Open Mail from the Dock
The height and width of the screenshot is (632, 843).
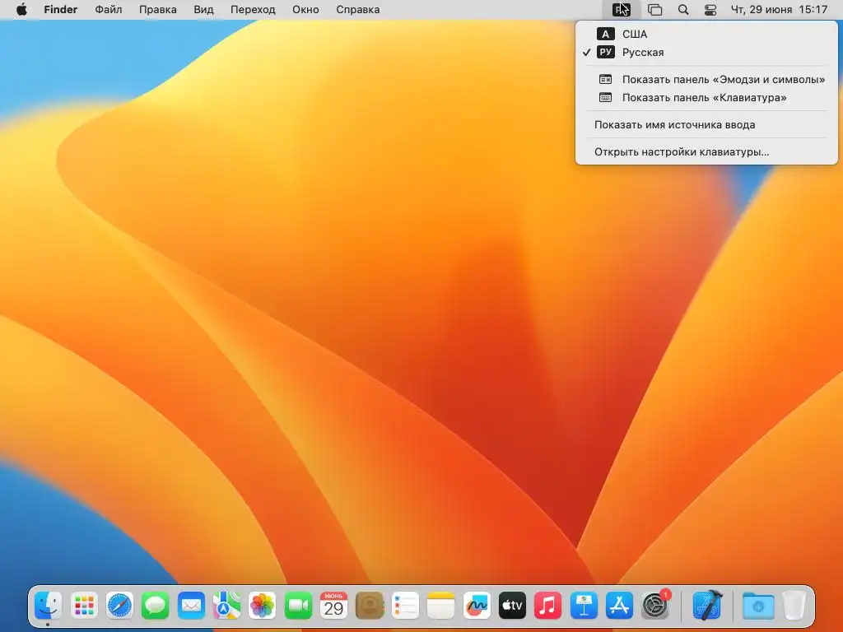(191, 606)
